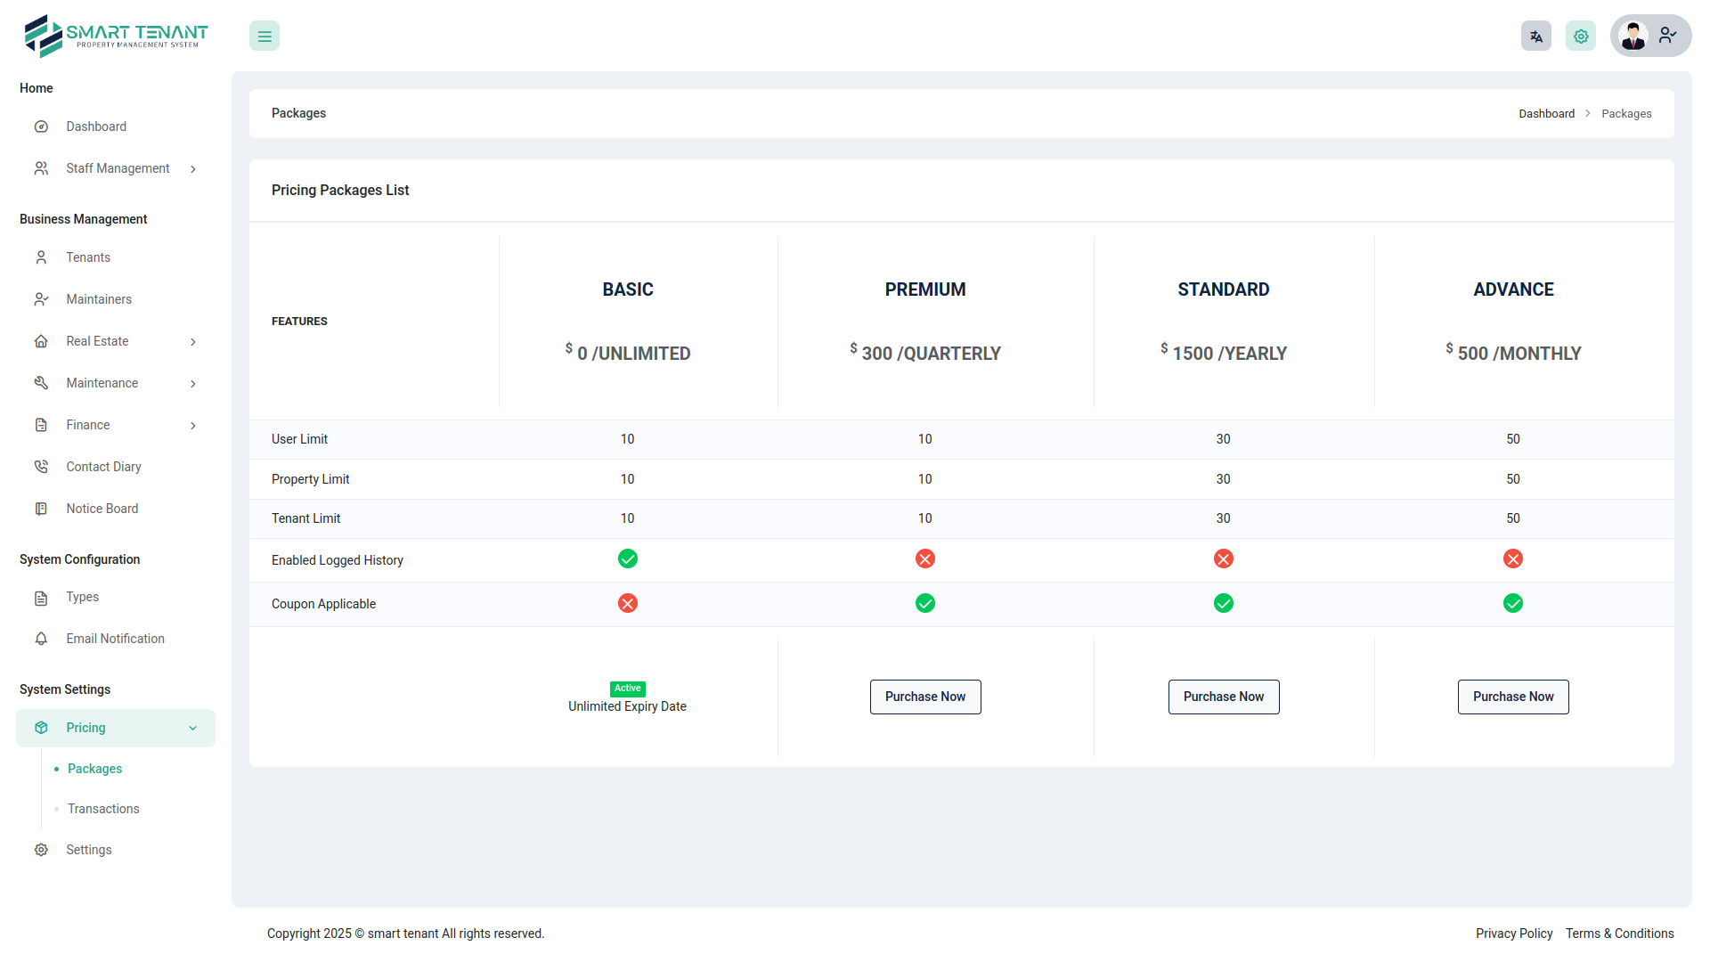Open the Tenants section icon
Screen dimensions: 1710x962
(41, 257)
